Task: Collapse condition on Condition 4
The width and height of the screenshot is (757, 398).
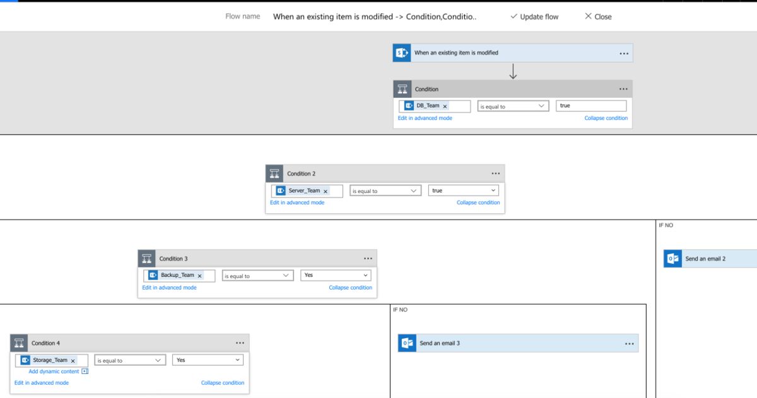Action: click(223, 383)
